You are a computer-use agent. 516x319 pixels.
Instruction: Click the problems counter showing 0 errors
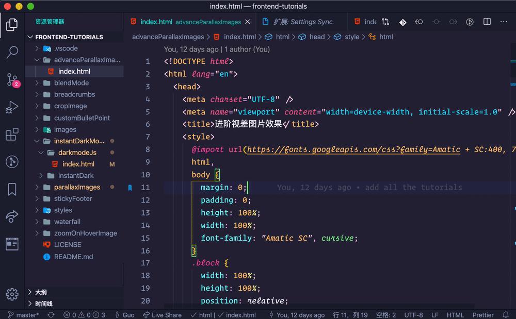71,315
